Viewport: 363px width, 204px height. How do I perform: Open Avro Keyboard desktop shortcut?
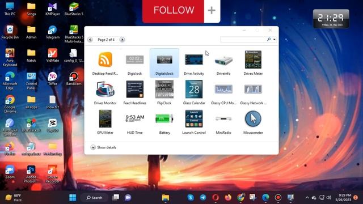click(x=10, y=58)
